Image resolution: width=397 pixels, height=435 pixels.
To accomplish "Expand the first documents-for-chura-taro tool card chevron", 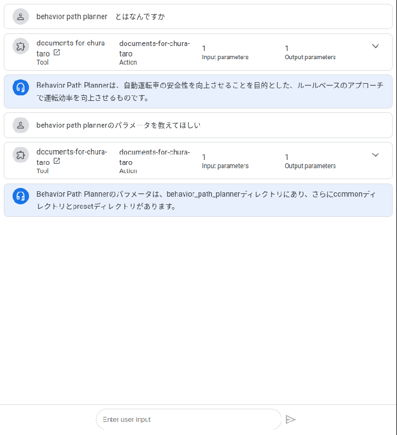I will coord(375,47).
